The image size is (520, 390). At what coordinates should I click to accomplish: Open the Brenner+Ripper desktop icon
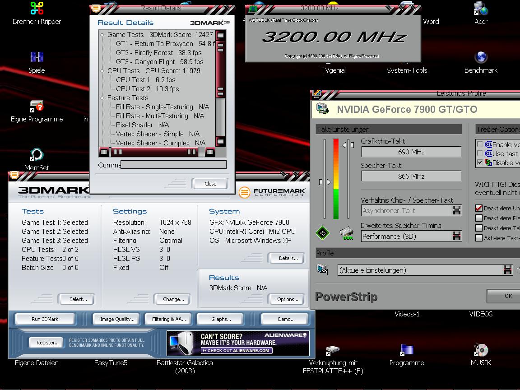[x=37, y=8]
